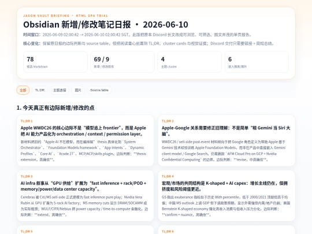Click the WWDC26 / sell-side post-event paragraph

pos(224,151)
